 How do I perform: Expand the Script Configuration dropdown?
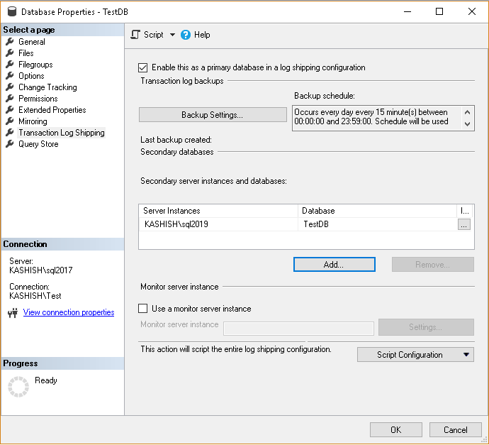[x=466, y=355]
